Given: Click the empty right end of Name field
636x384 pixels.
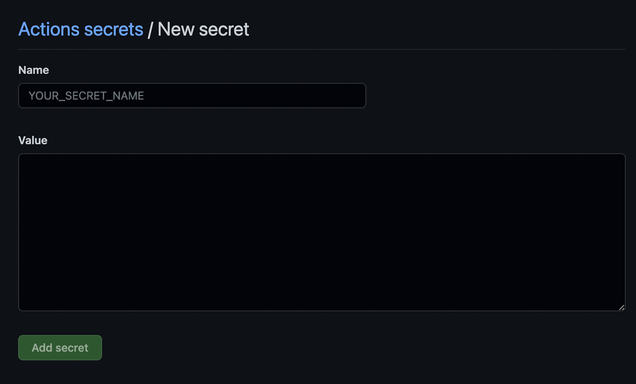Looking at the screenshot, I should (x=318, y=96).
